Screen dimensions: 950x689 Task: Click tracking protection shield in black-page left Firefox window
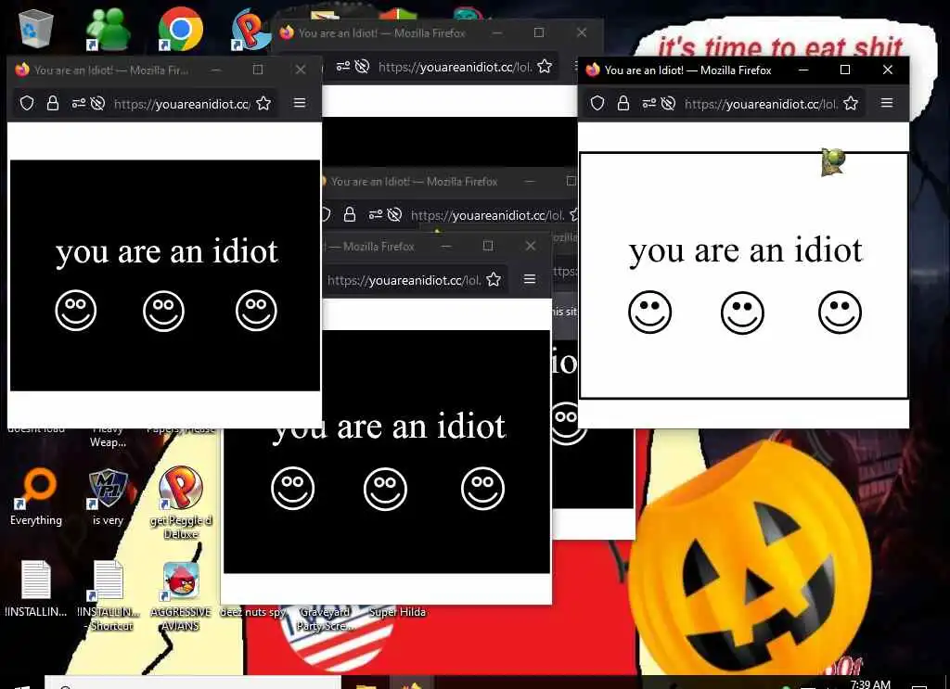[27, 104]
